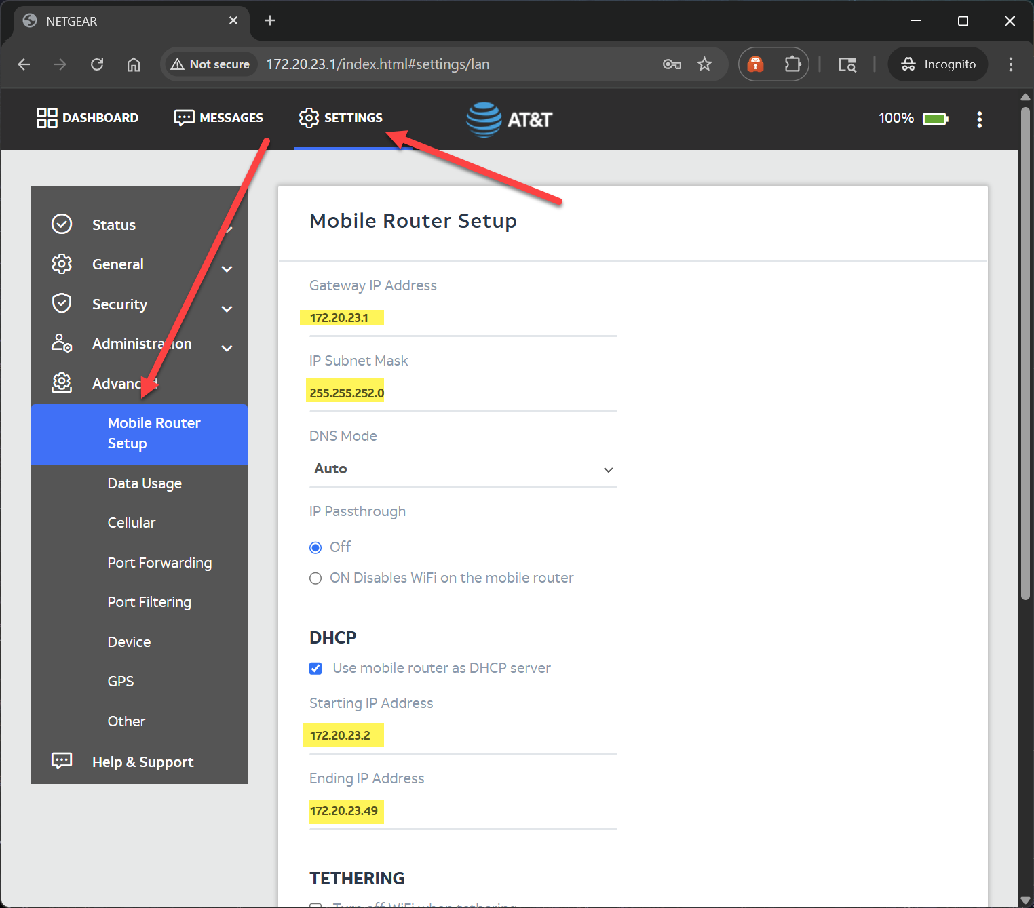This screenshot has height=908, width=1034.
Task: Open the DNS Mode dropdown
Action: point(463,469)
